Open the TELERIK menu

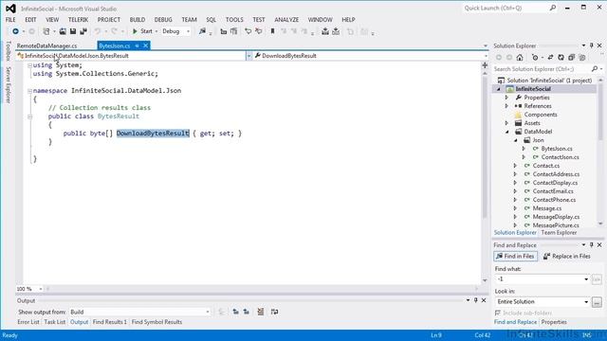pyautogui.click(x=78, y=19)
